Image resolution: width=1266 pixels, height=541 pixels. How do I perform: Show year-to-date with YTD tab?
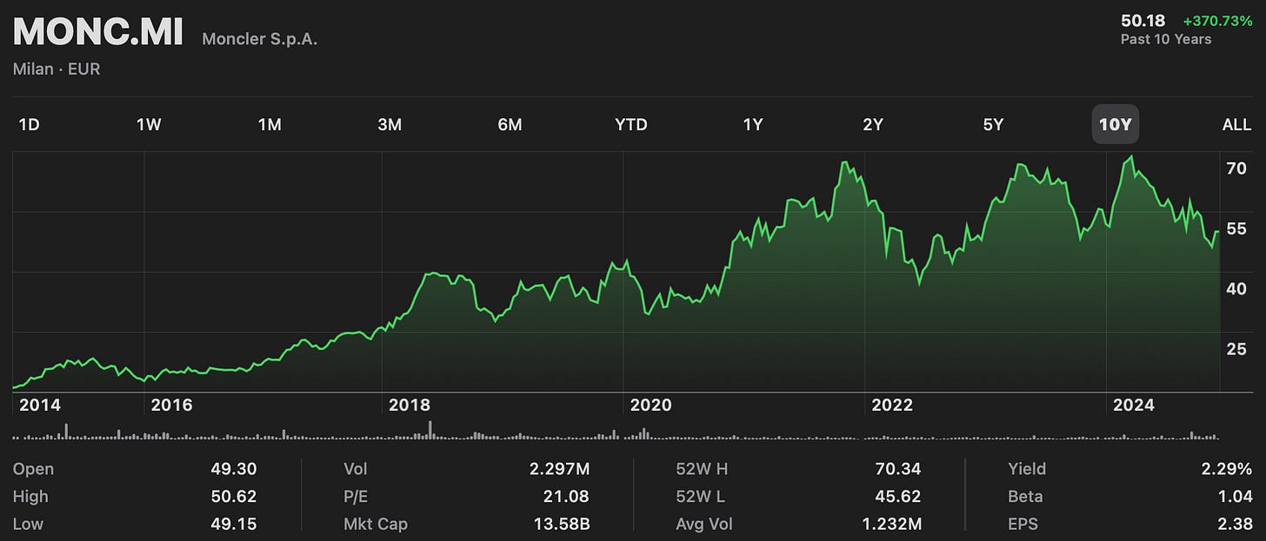pos(631,124)
